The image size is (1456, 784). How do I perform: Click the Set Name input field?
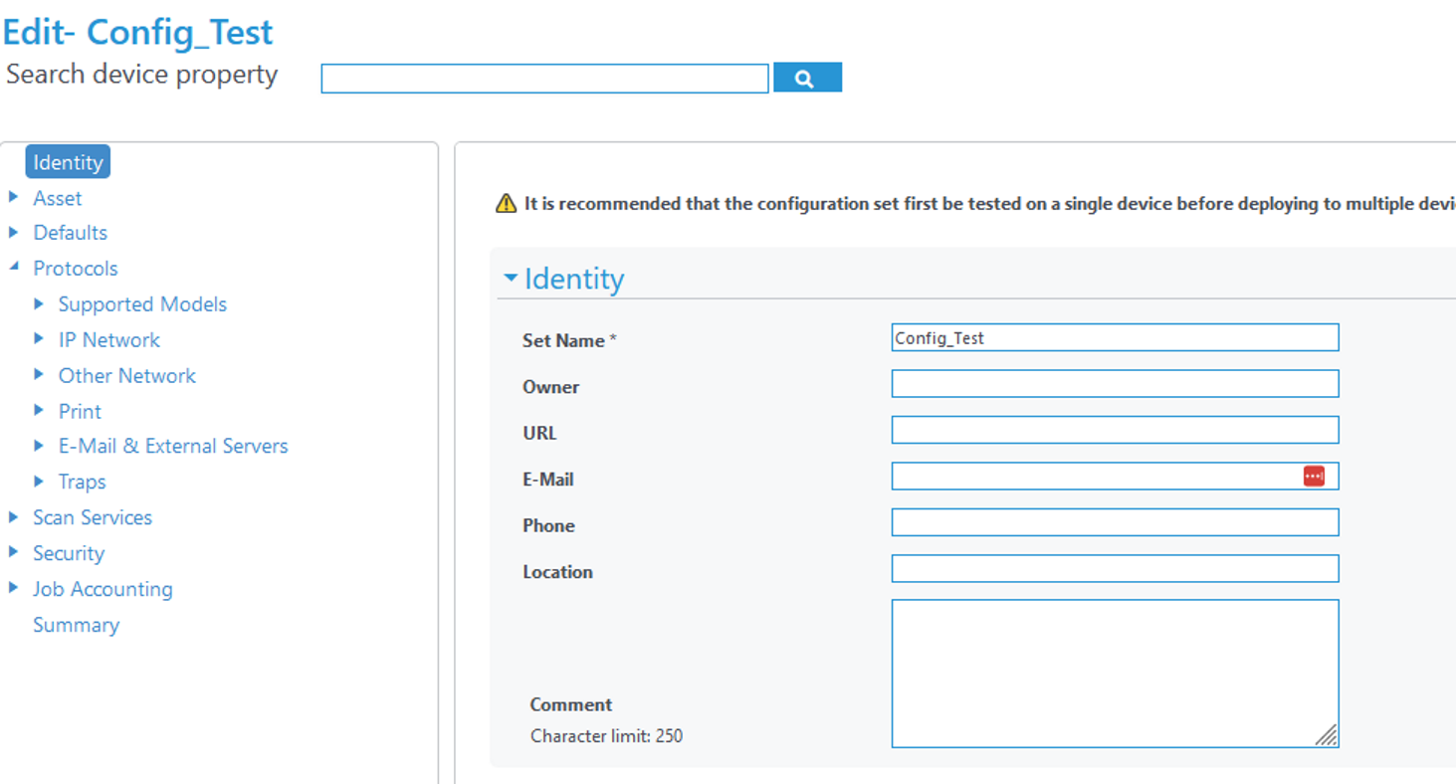pyautogui.click(x=1115, y=337)
